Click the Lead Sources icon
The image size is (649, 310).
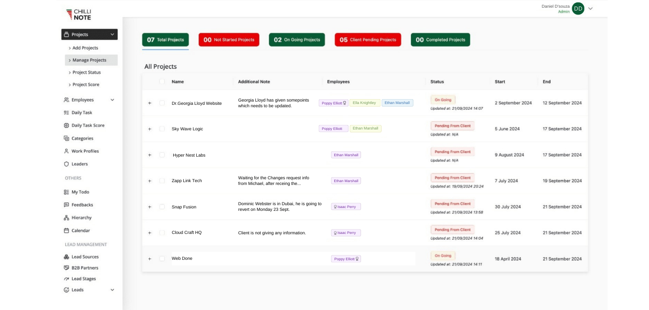[66, 257]
